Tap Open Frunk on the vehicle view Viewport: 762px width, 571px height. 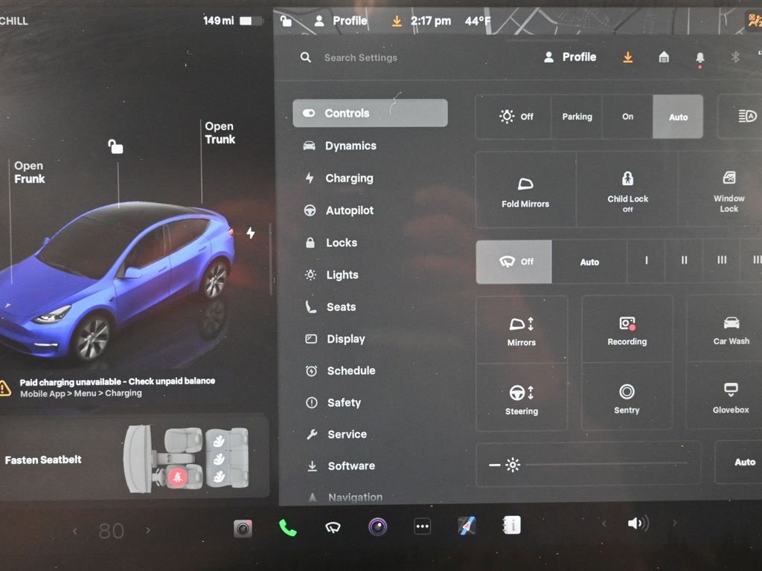click(28, 172)
